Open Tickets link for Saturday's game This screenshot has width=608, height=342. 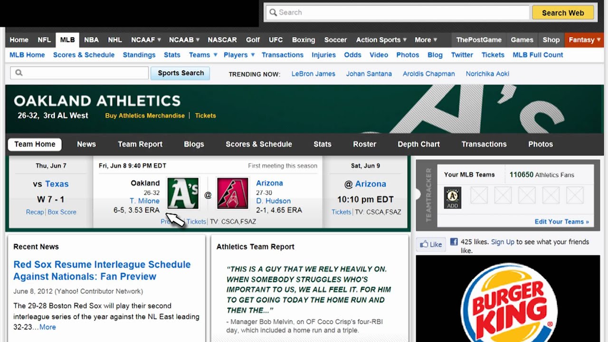[x=341, y=212]
